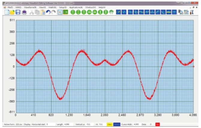Screen dimensions: 201x128
Task: Open the Math menu
Action: coord(52,8)
